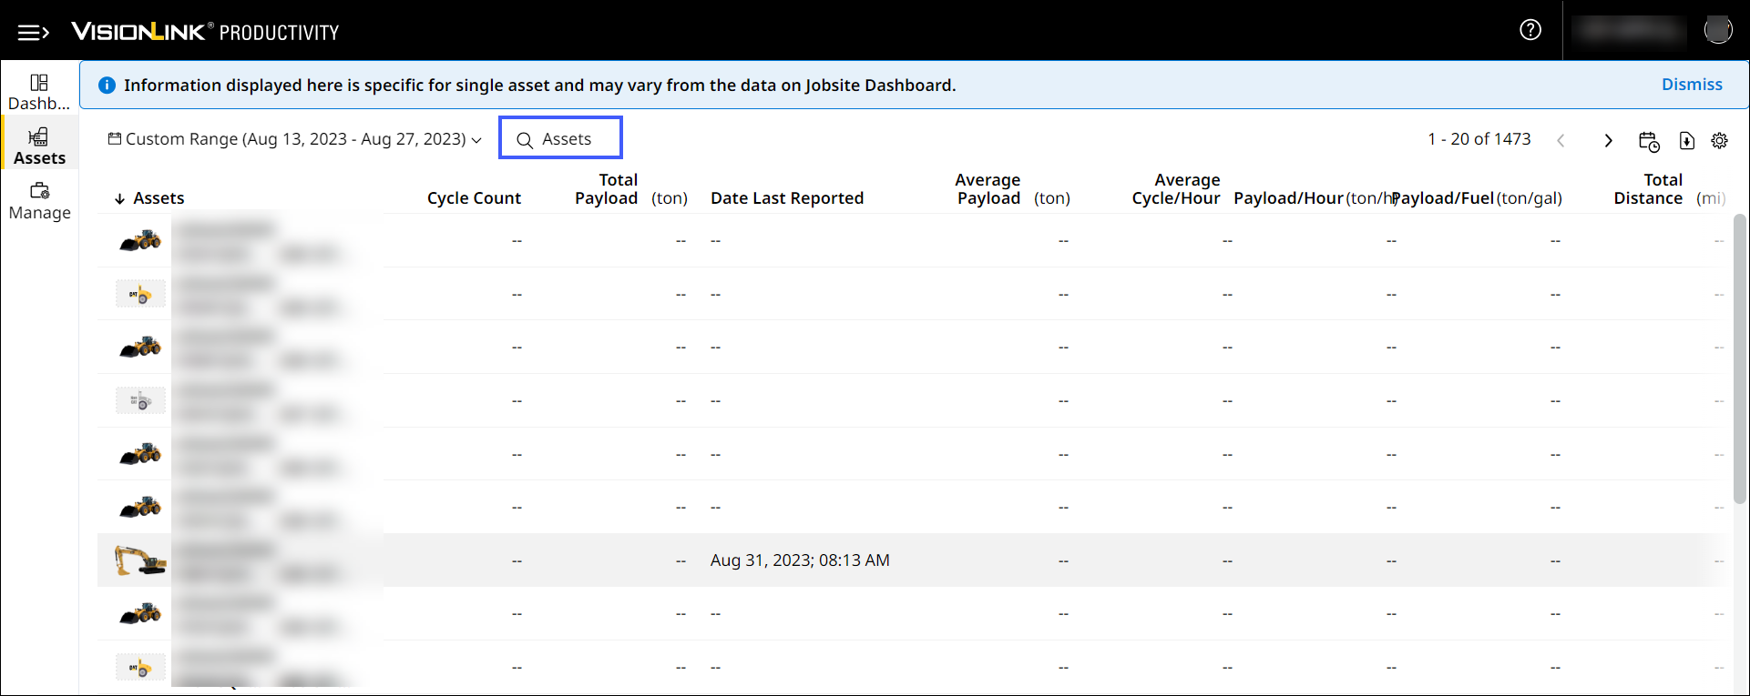Click the download file export icon
This screenshot has height=696, width=1750.
point(1686,141)
